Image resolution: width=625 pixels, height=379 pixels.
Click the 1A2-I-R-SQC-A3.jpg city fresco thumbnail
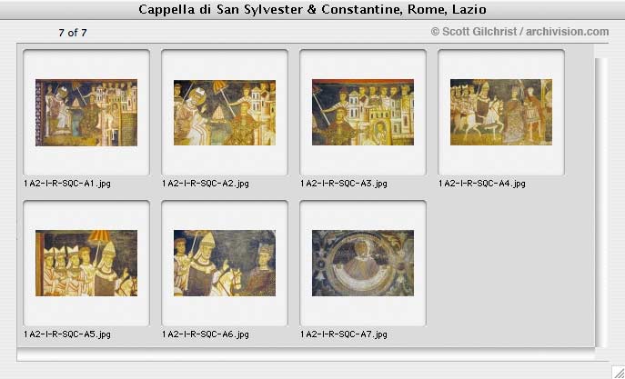coord(363,113)
